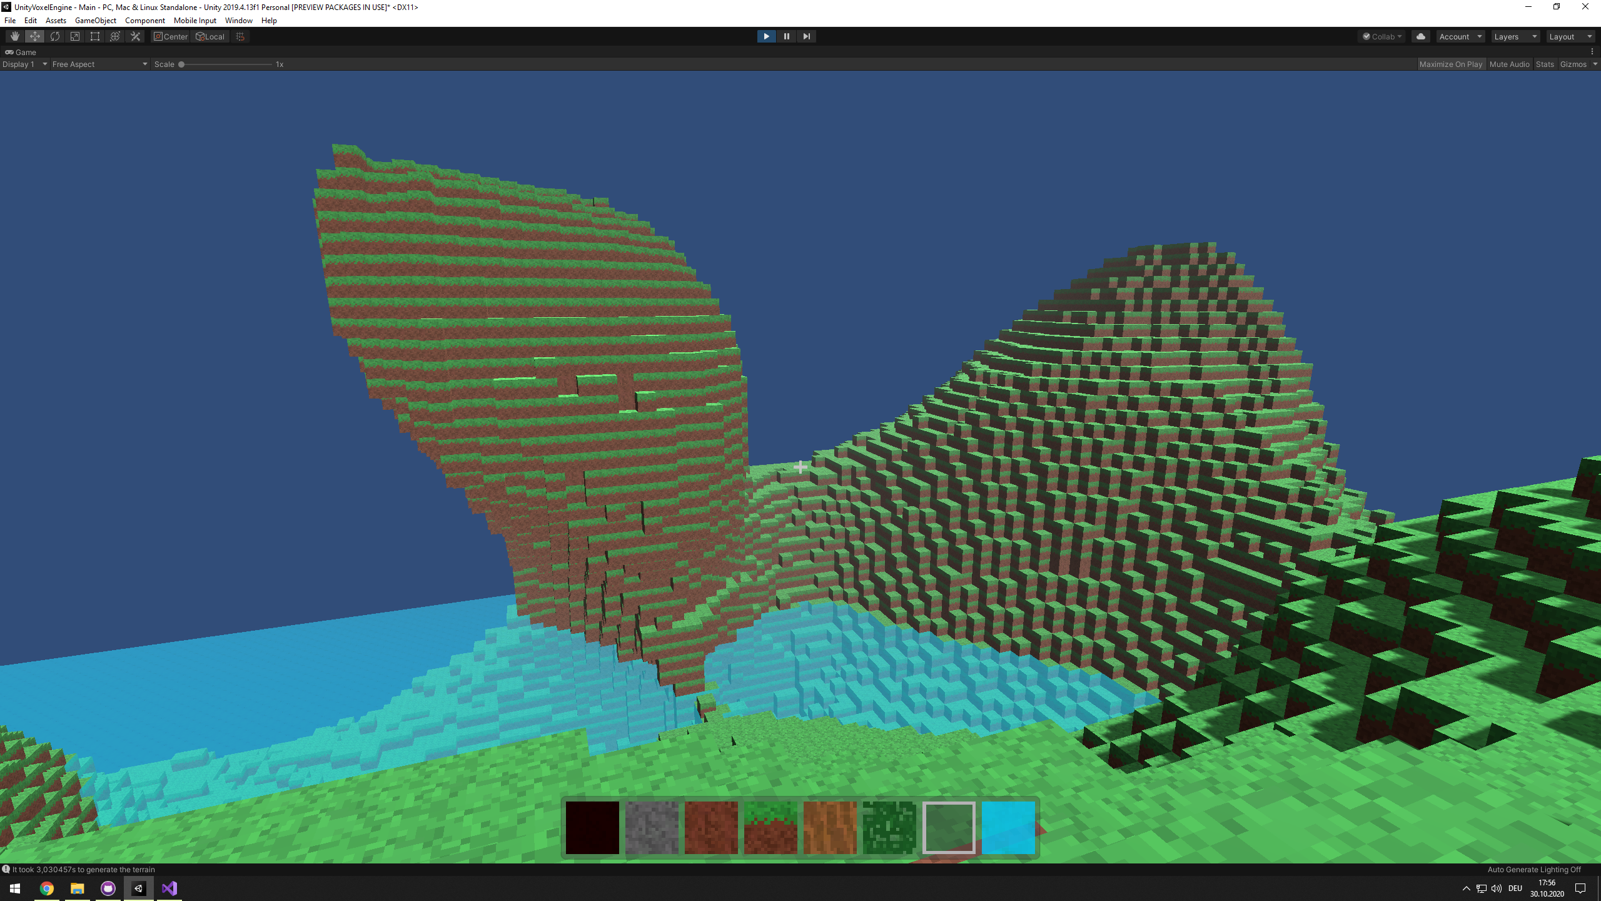Select the Scale tool icon
Screen dimensions: 1601x901
click(75, 36)
